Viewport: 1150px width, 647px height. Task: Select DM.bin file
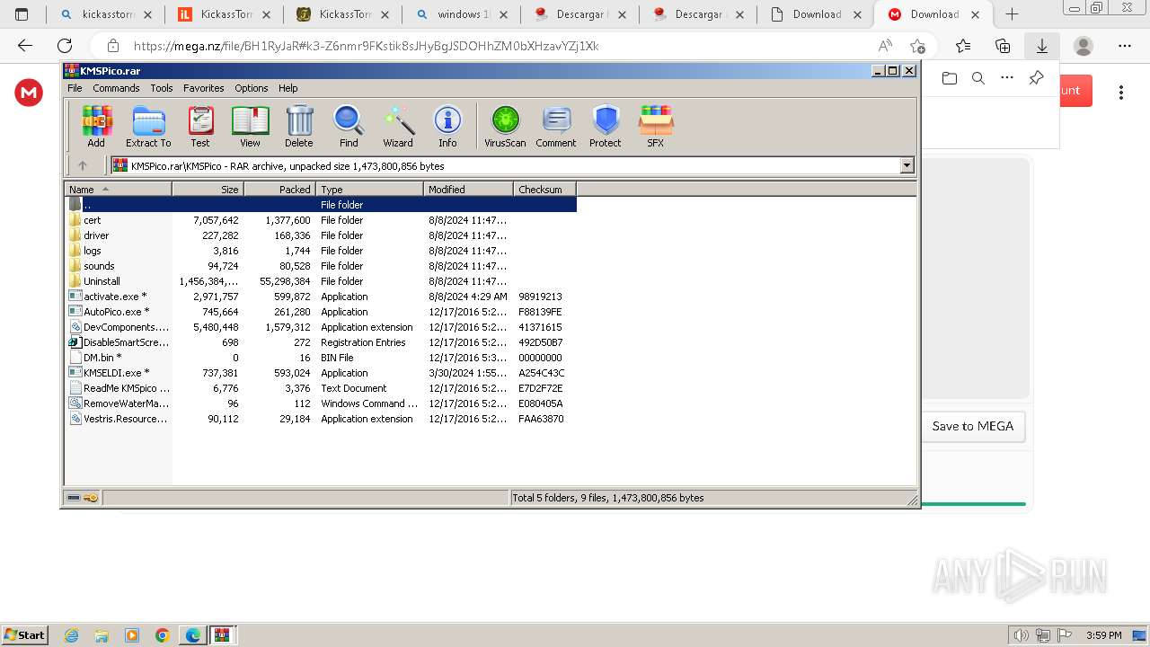[321, 358]
